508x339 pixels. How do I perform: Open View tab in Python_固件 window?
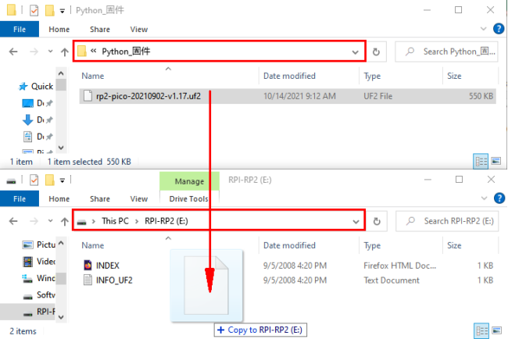click(139, 30)
